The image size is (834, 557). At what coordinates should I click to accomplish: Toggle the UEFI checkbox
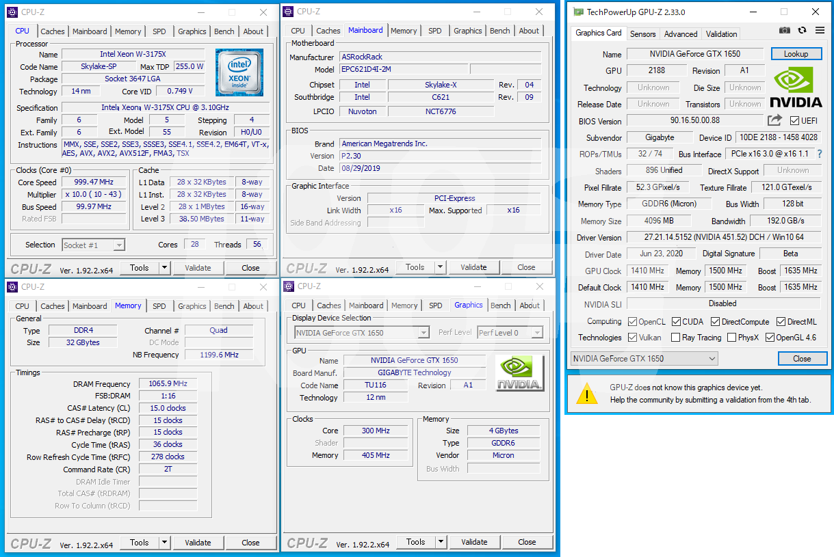point(794,121)
